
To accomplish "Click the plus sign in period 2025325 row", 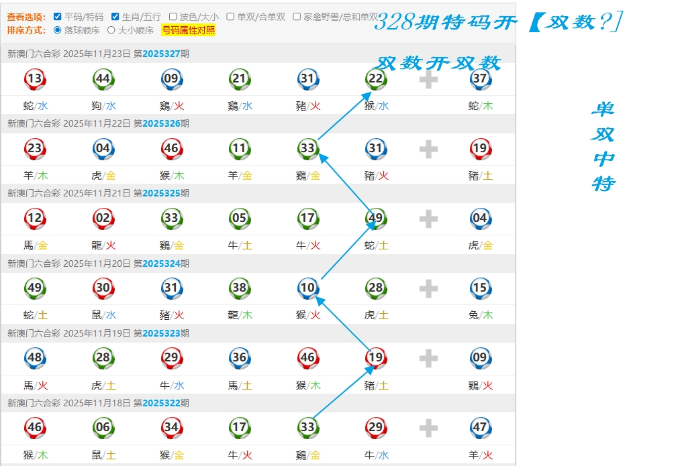I will point(428,219).
